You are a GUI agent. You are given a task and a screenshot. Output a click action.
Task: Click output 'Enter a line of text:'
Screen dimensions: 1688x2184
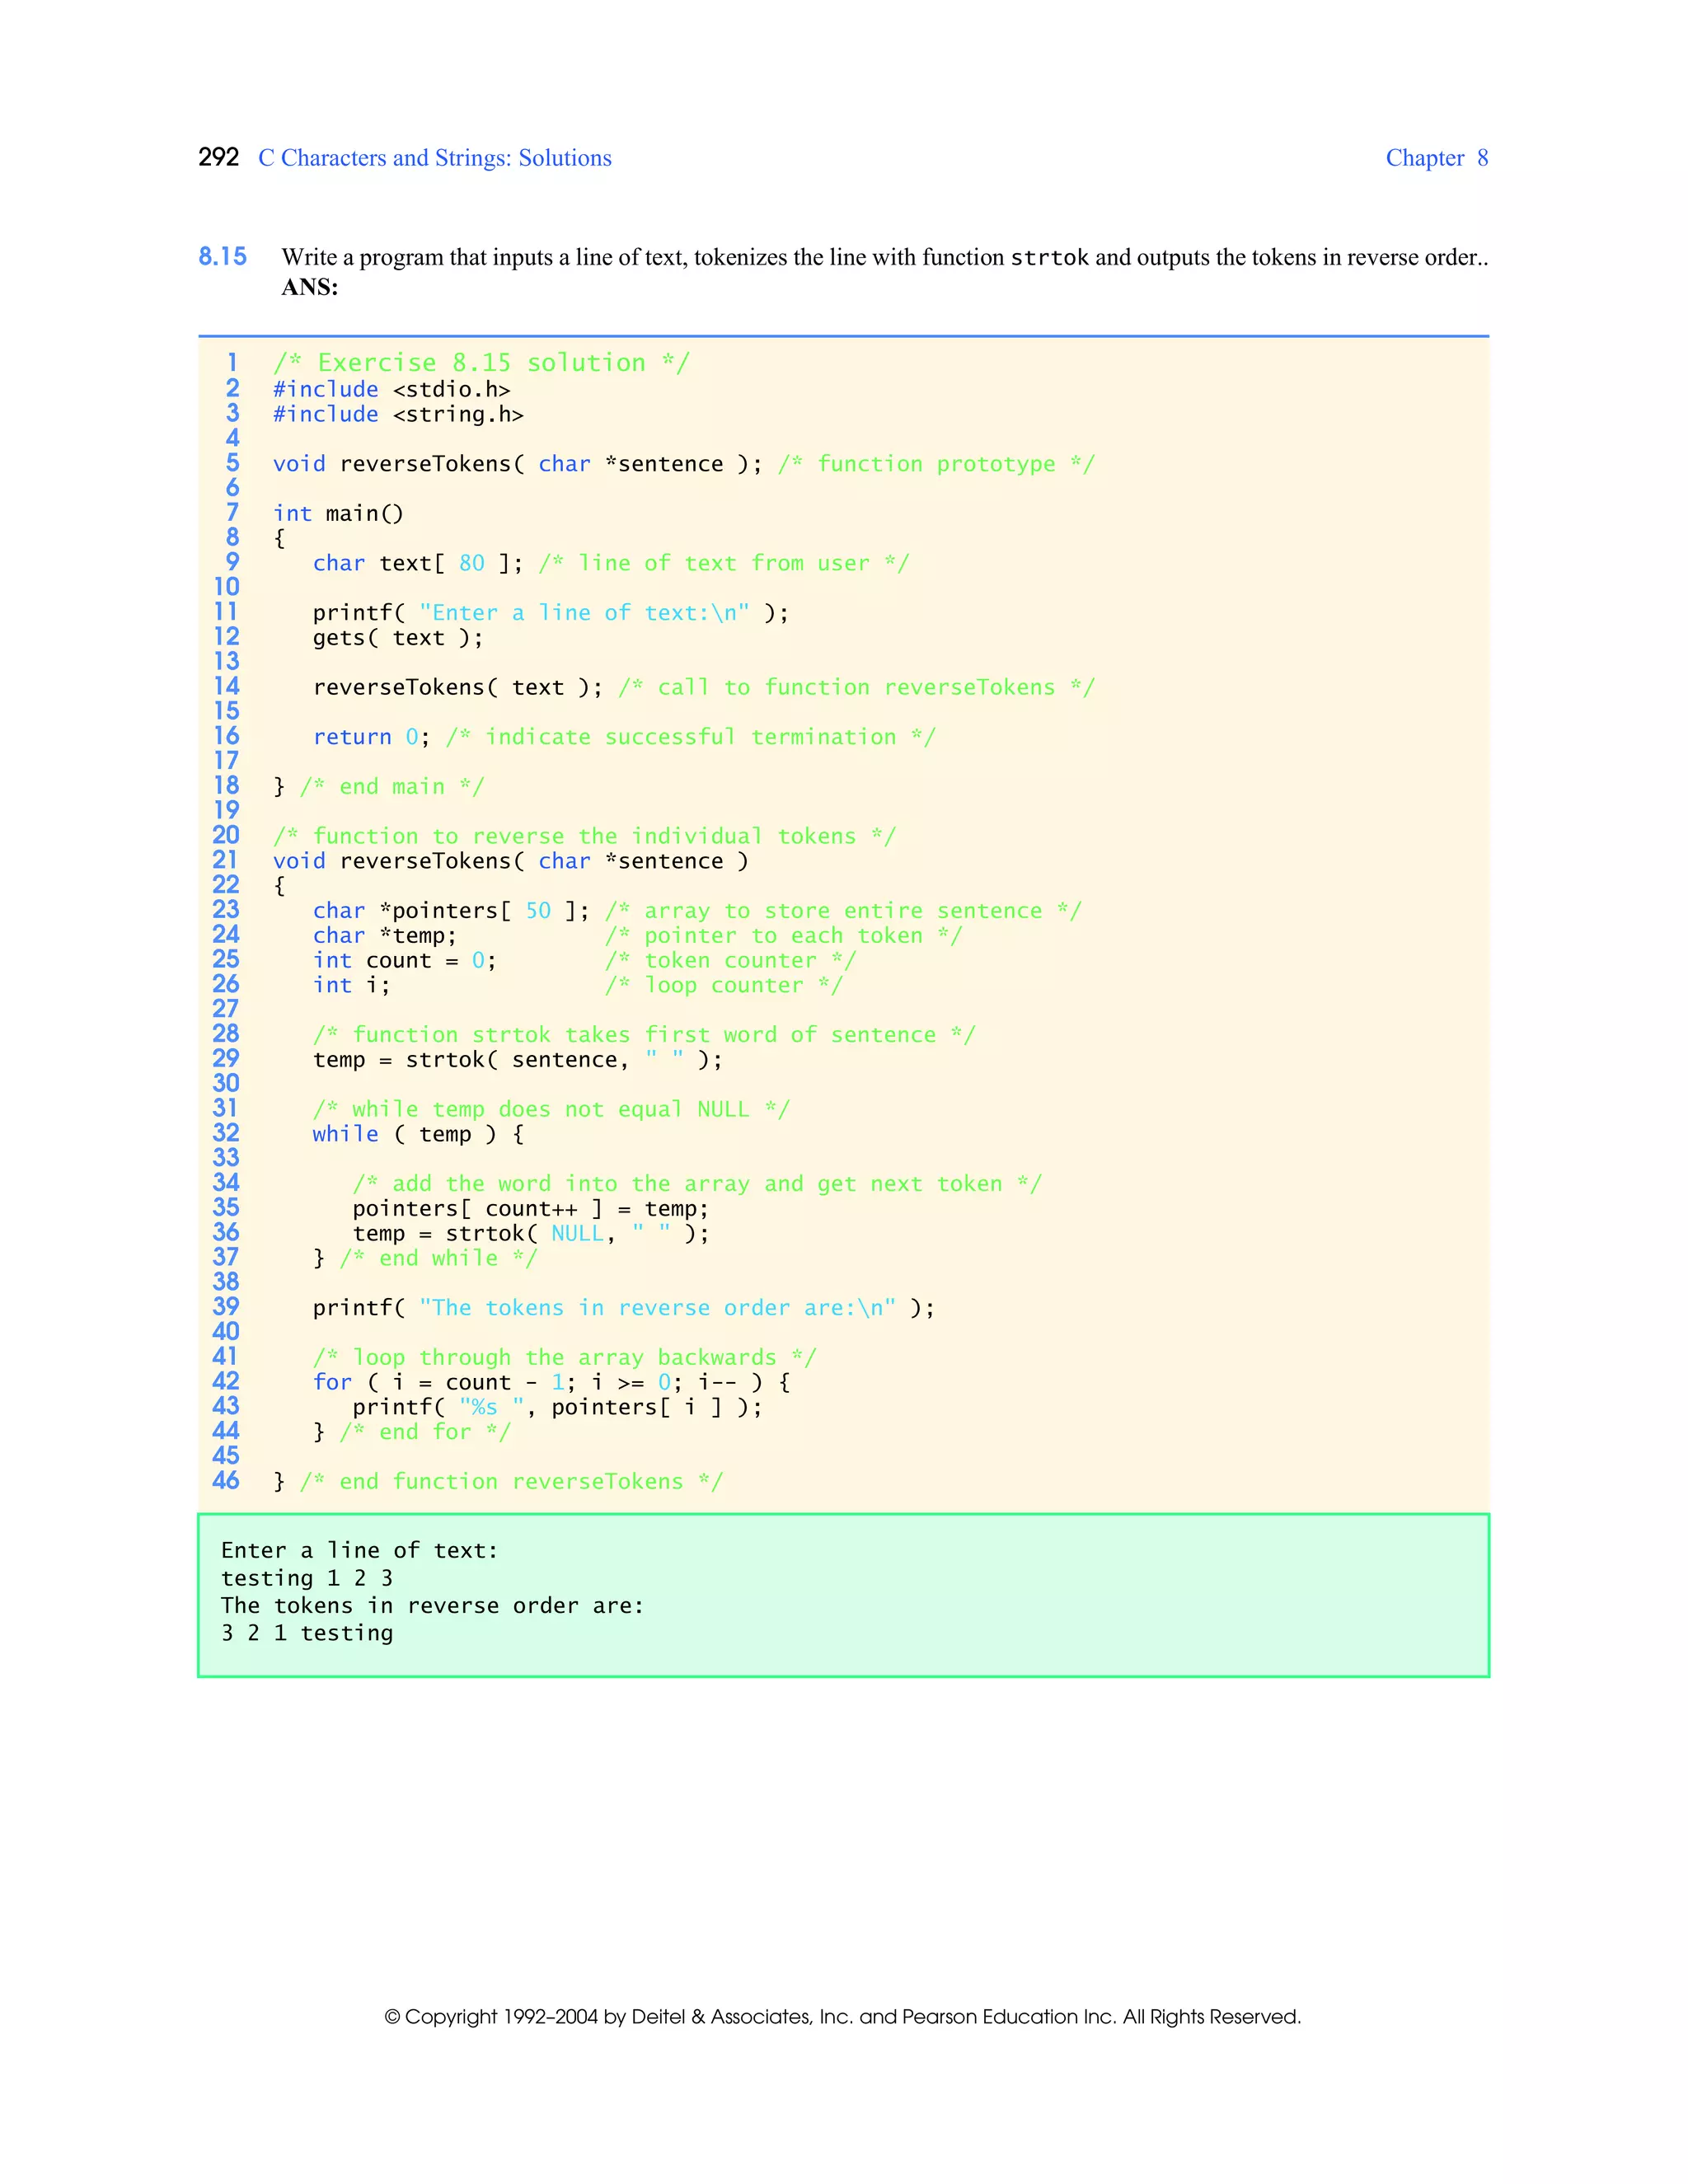point(360,1551)
